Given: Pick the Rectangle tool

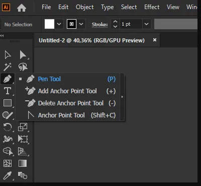Looking at the screenshot, I should (x=8, y=103).
